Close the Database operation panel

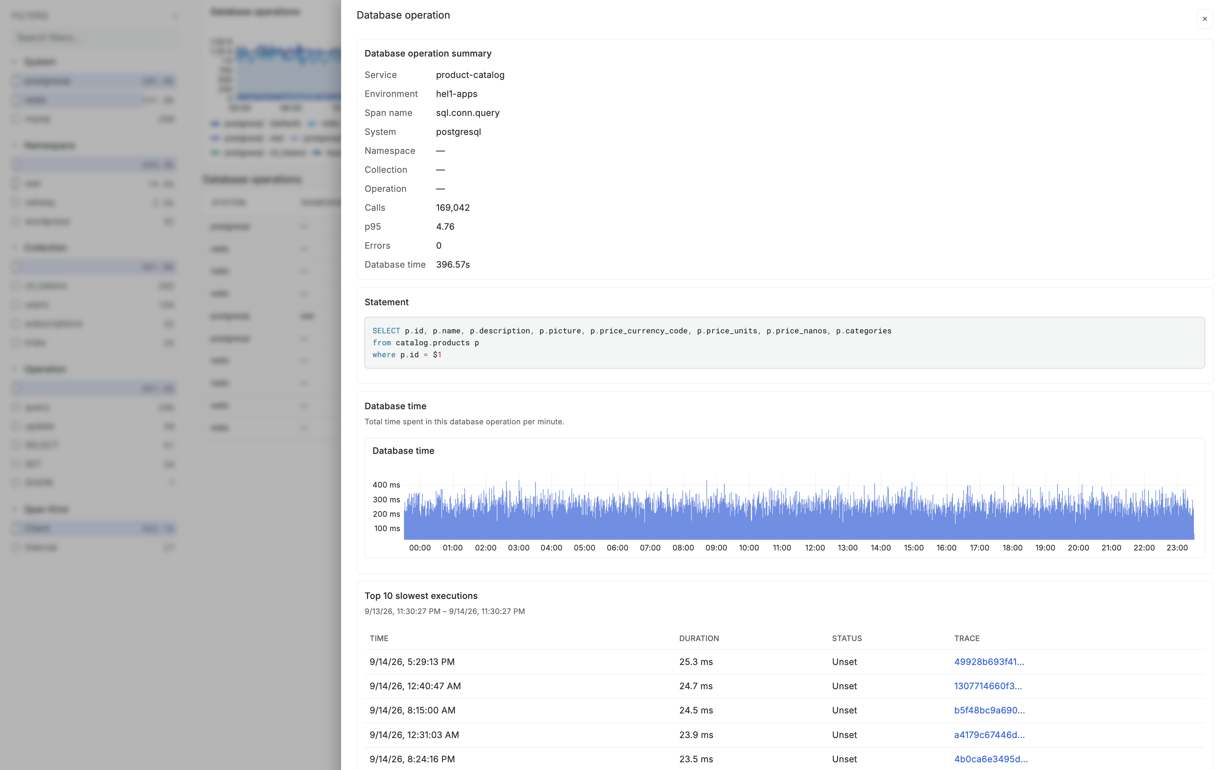[1204, 19]
